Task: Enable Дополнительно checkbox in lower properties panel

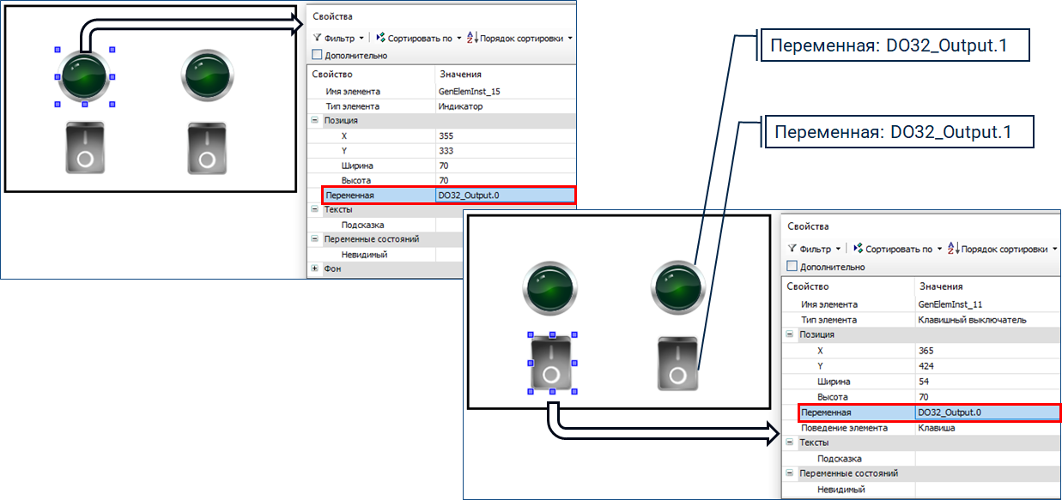Action: pos(792,267)
